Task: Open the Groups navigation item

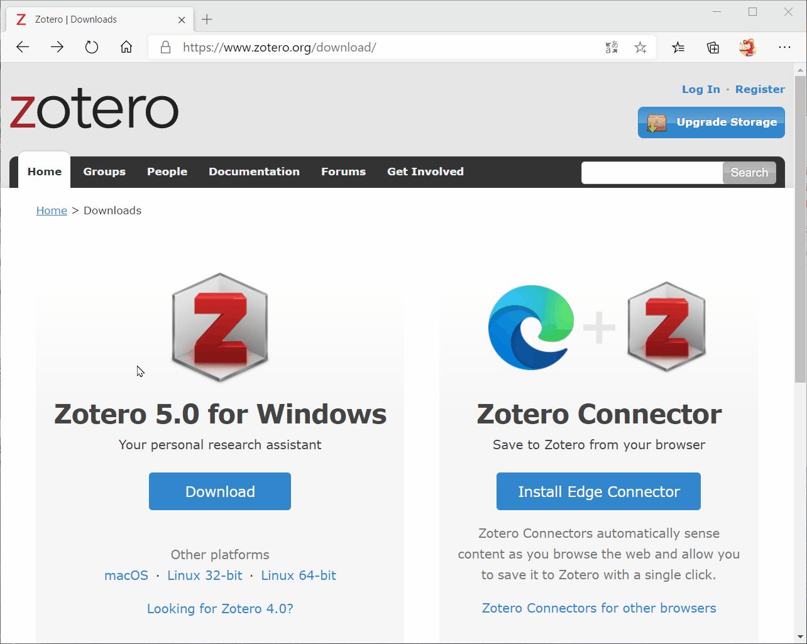Action: pos(104,172)
